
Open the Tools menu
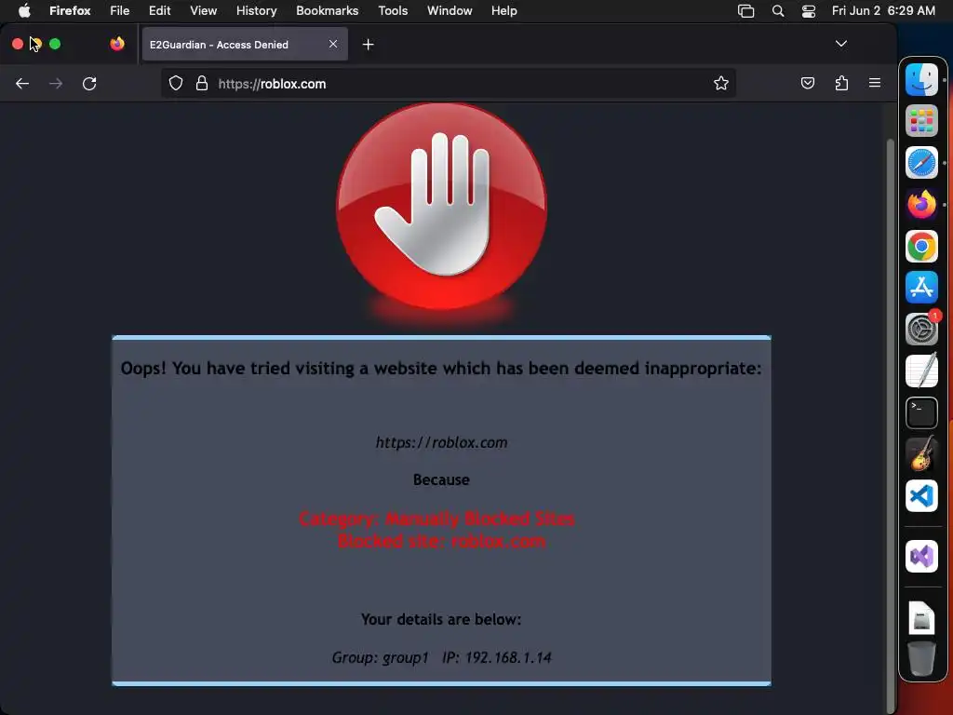pyautogui.click(x=393, y=10)
